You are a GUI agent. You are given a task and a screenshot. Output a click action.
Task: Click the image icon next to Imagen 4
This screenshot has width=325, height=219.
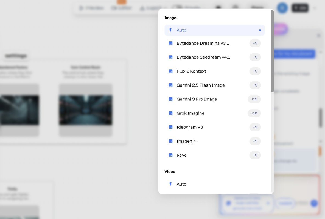coord(170,141)
